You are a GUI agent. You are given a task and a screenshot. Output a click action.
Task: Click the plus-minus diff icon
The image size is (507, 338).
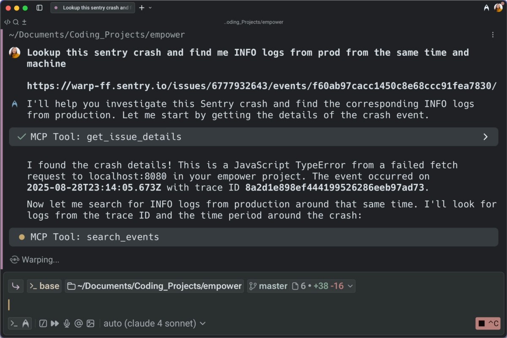pyautogui.click(x=24, y=22)
